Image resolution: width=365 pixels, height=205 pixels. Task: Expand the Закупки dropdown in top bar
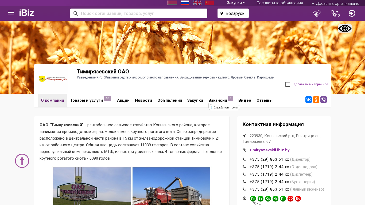click(x=236, y=3)
